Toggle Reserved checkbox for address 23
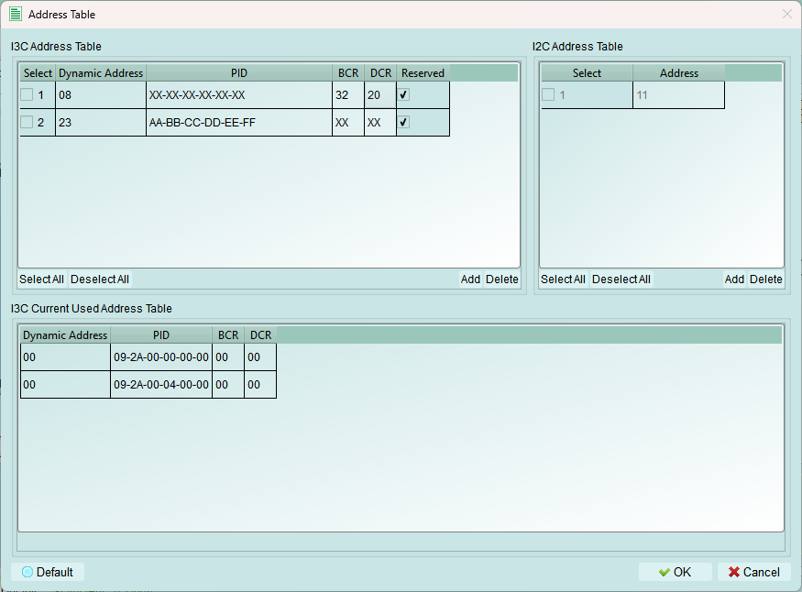The width and height of the screenshot is (802, 592). click(403, 123)
